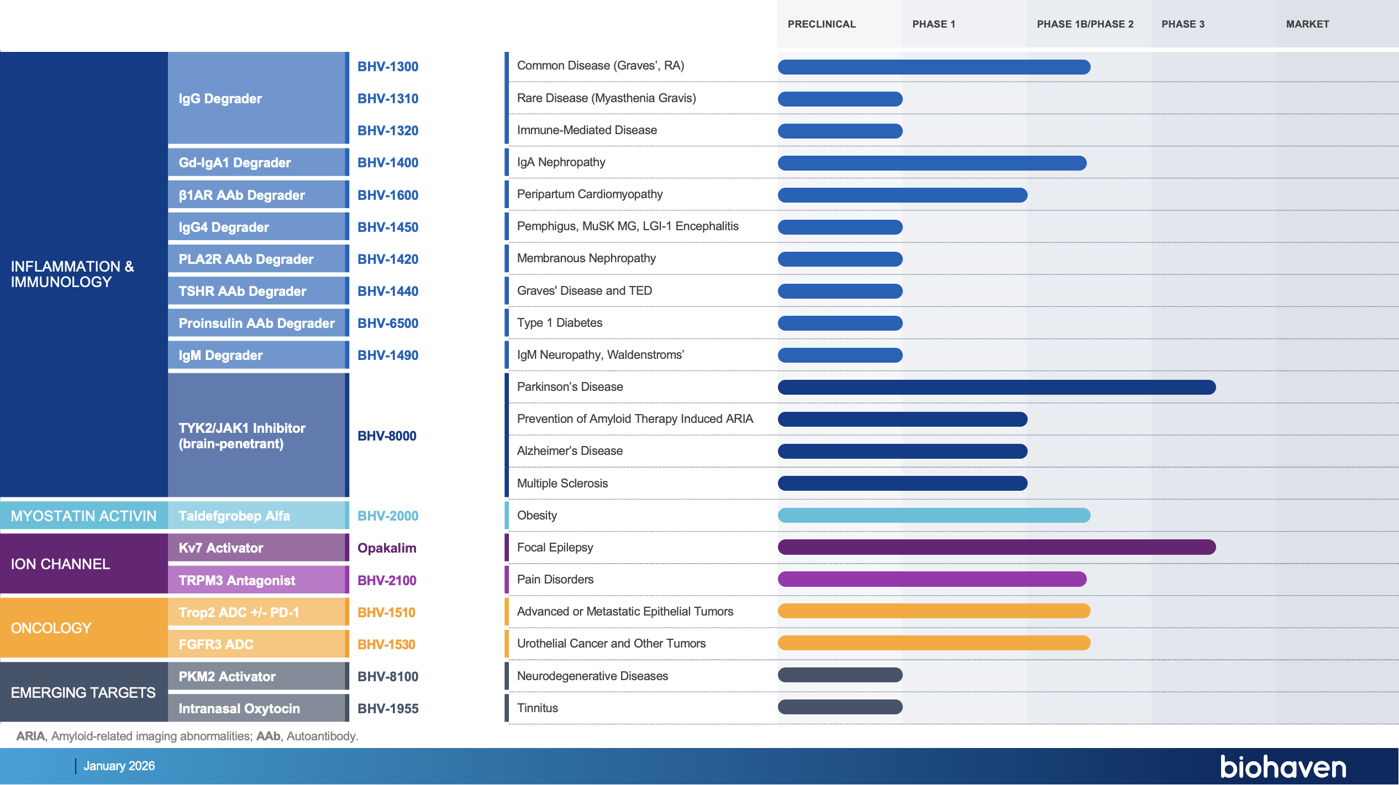This screenshot has height=785, width=1399.
Task: Click the MARKET column header
Action: (1307, 24)
